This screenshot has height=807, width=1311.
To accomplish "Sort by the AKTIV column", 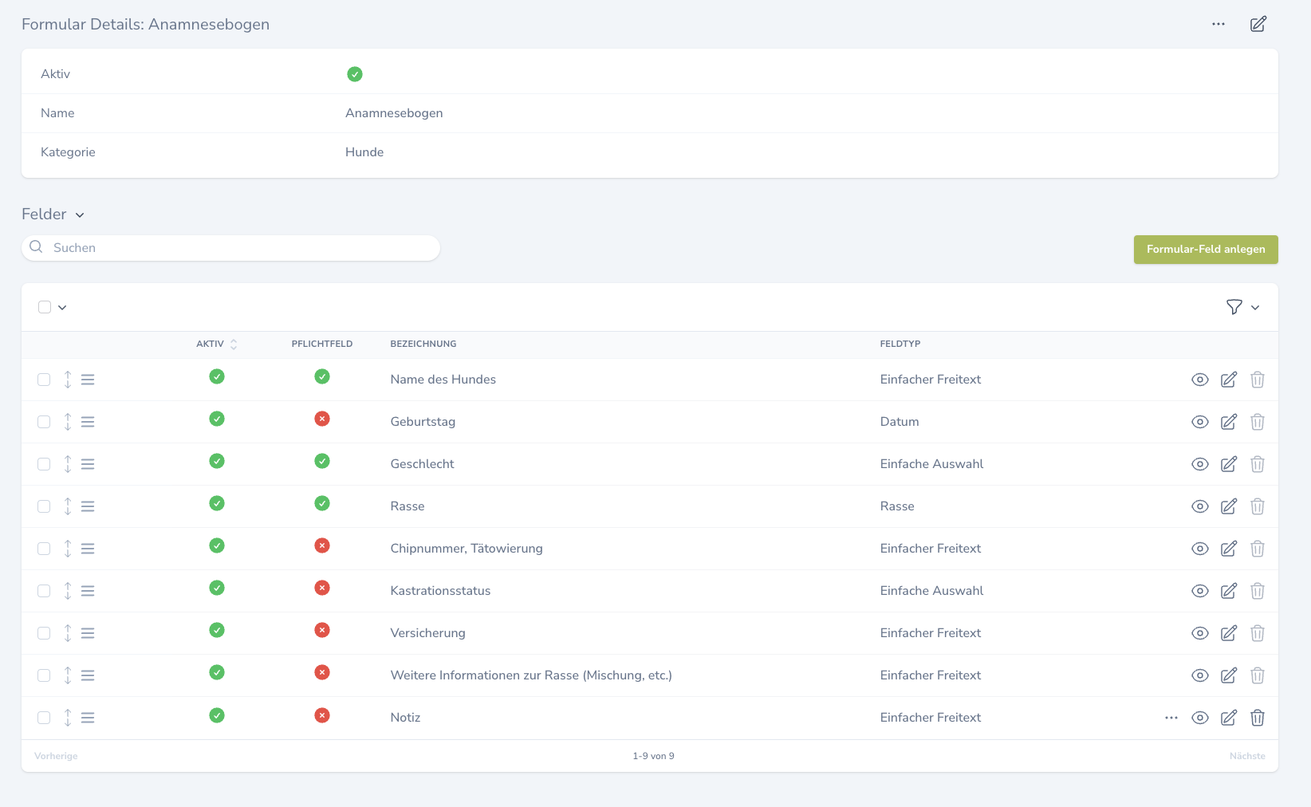I will pos(217,344).
